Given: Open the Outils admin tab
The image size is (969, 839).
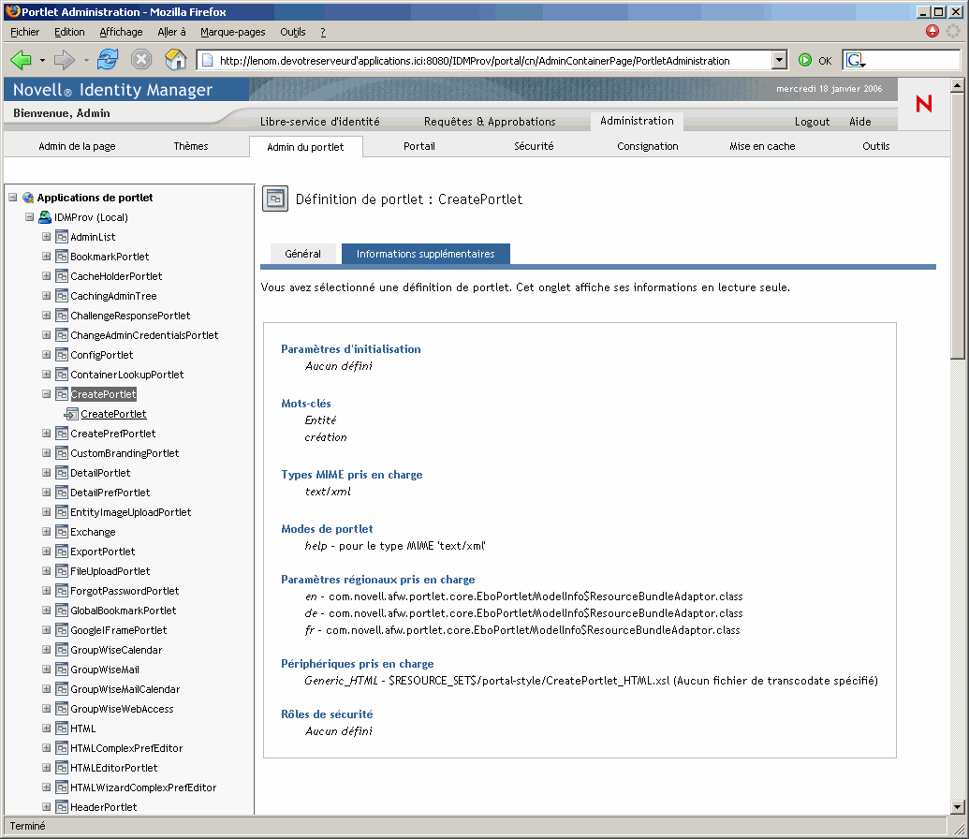Looking at the screenshot, I should coord(875,146).
